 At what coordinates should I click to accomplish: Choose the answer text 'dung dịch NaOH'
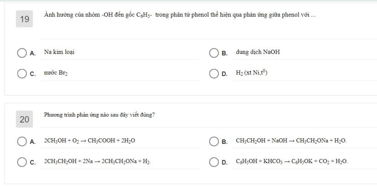(258, 52)
